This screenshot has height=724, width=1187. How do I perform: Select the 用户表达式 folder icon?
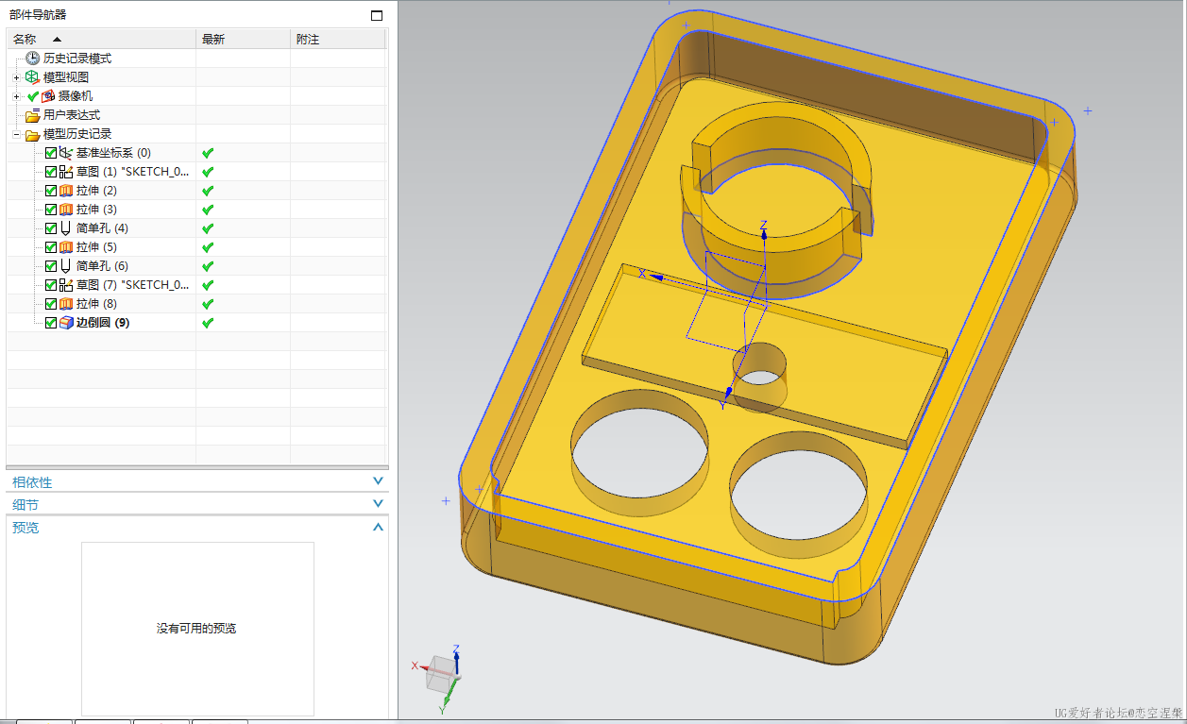pos(33,115)
